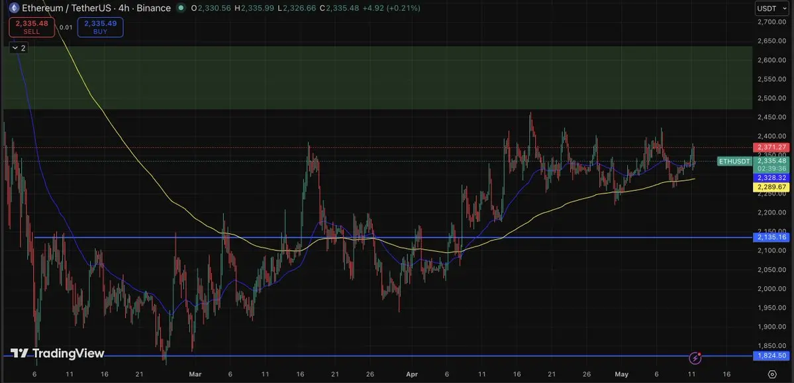Click the Ethereum logo icon
The height and width of the screenshot is (383, 794).
(x=13, y=8)
